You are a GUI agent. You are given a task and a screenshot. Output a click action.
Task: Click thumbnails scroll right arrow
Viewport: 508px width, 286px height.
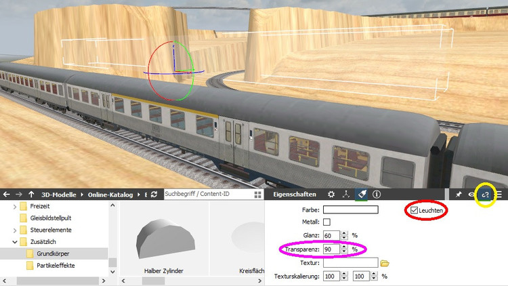click(x=260, y=281)
